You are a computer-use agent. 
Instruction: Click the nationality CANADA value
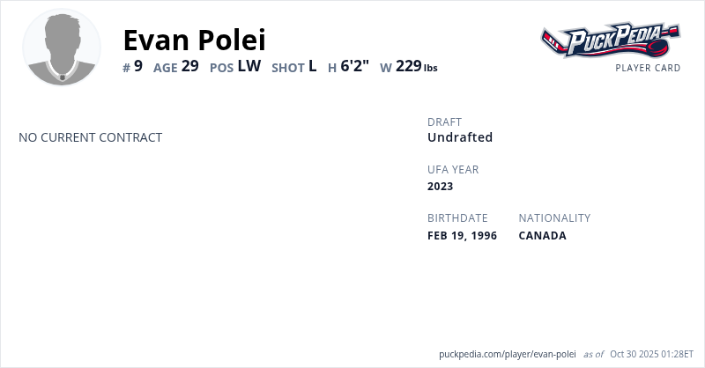click(x=542, y=236)
